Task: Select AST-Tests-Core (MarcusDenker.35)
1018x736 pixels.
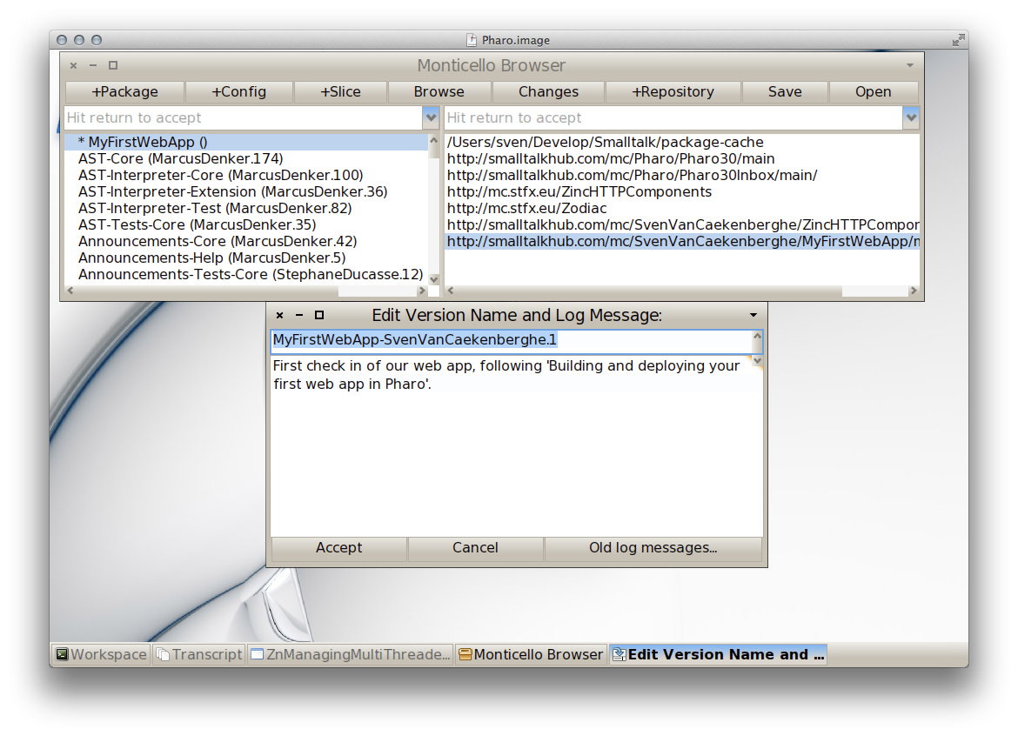Action: click(246, 225)
